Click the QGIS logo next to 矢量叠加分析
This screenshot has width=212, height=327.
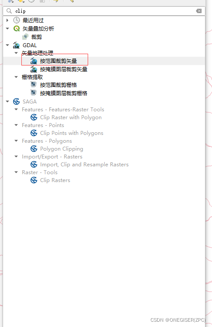pyautogui.click(x=17, y=28)
